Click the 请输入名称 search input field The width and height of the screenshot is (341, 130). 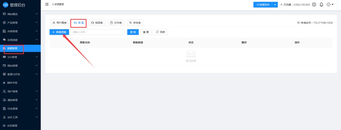(97, 32)
